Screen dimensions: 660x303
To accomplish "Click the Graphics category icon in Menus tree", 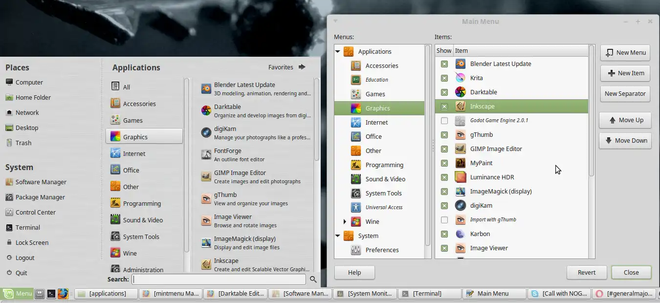I will tap(356, 108).
